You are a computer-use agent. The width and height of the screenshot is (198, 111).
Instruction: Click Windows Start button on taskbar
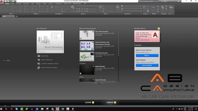click(1, 109)
